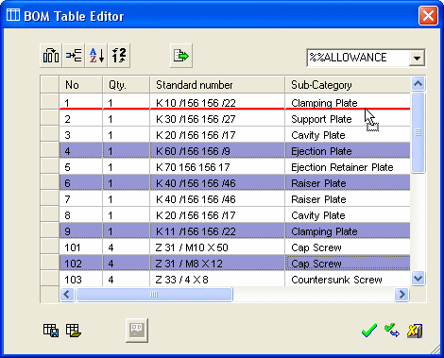Viewport: 444px width, 358px height.
Task: Click the export table icon with green arrow
Action: (181, 56)
